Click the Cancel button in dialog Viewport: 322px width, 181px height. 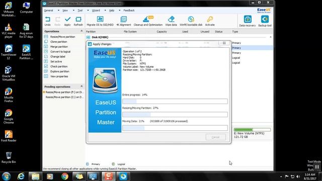[x=216, y=137]
